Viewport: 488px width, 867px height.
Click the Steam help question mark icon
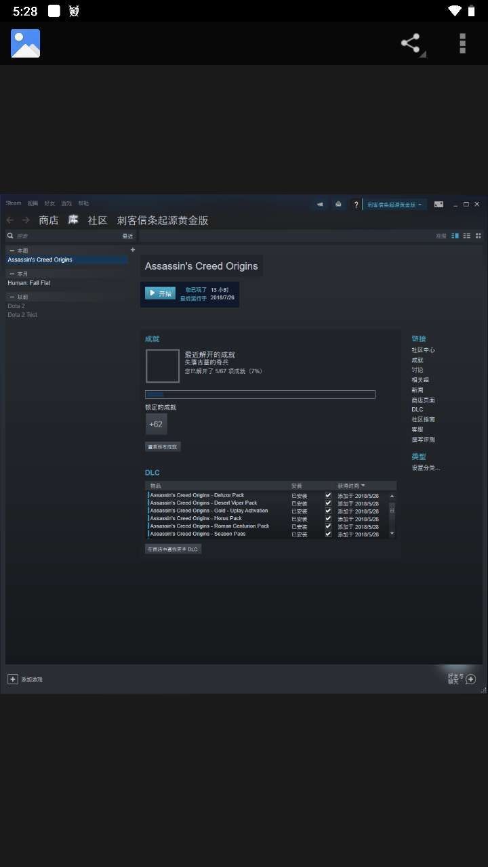tap(356, 204)
